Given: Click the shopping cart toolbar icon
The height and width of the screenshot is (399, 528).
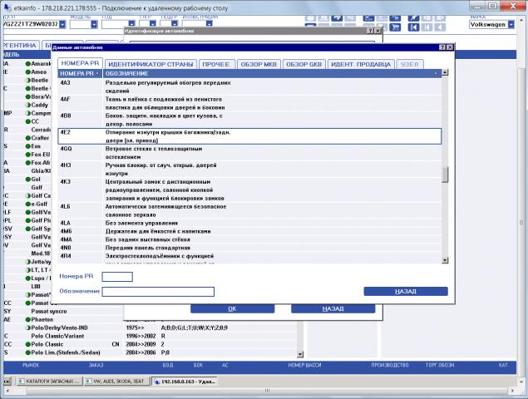Looking at the screenshot, I should click(x=395, y=27).
